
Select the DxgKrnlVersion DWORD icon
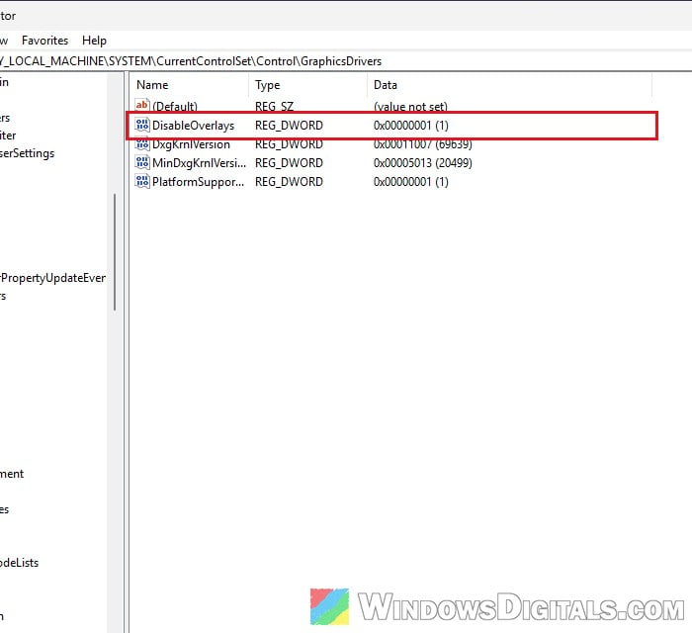click(x=142, y=143)
